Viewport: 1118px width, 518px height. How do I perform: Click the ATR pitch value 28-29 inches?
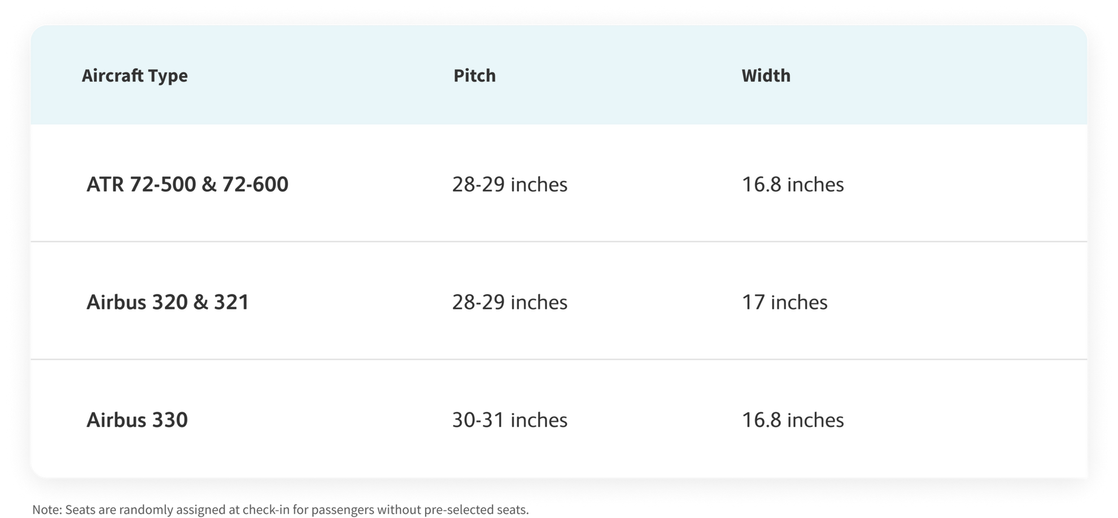pos(509,185)
